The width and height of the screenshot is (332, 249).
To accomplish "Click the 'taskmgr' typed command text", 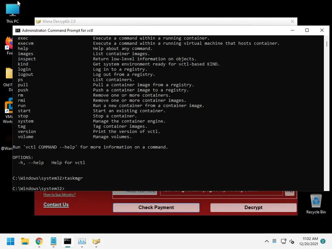I will coord(74,178).
